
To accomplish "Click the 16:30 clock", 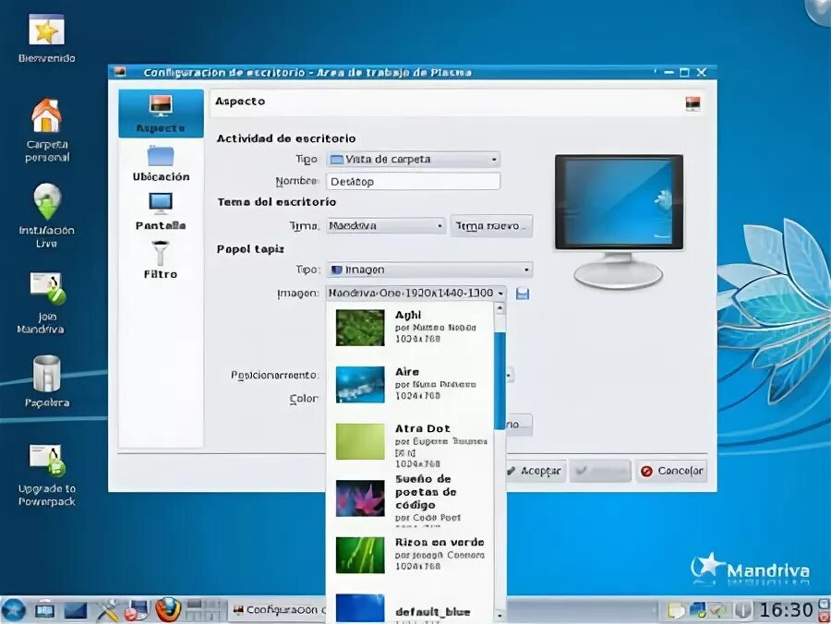I will 786,610.
